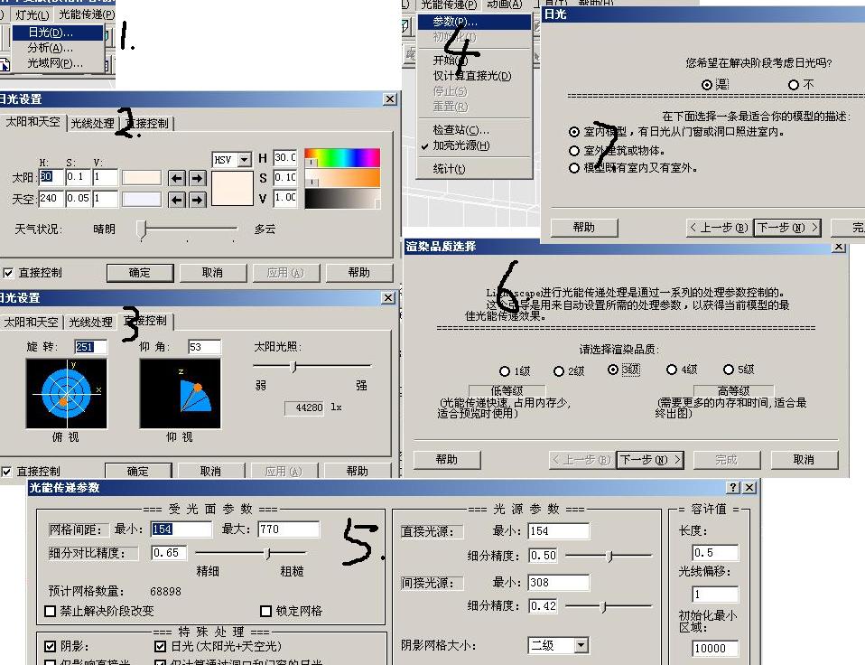Choose 分析(A)... from the 灯光 menu
The width and height of the screenshot is (865, 665).
coord(58,48)
